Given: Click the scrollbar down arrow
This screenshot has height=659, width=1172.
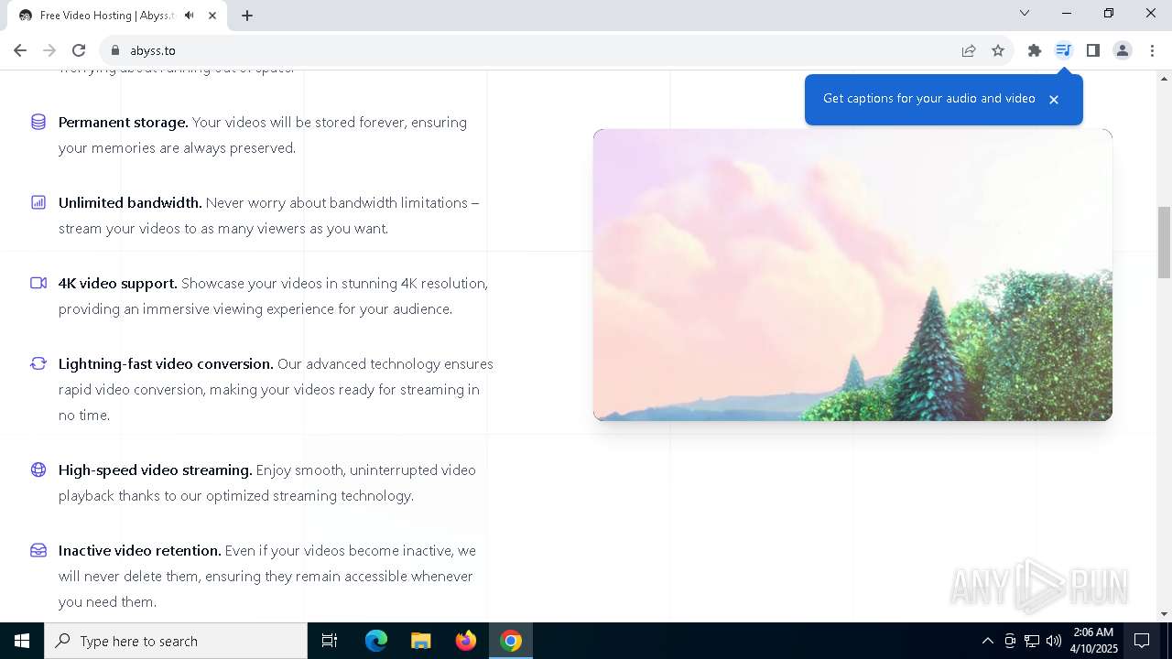Looking at the screenshot, I should (x=1164, y=614).
